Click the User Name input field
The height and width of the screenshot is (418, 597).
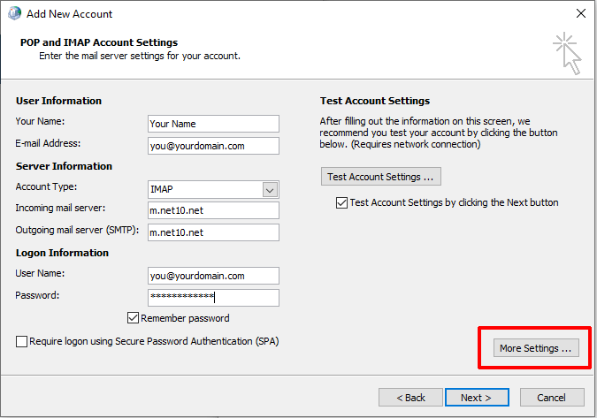click(213, 276)
